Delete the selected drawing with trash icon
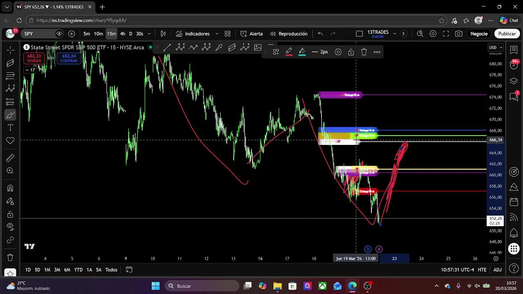Image resolution: width=523 pixels, height=294 pixels. [x=364, y=52]
